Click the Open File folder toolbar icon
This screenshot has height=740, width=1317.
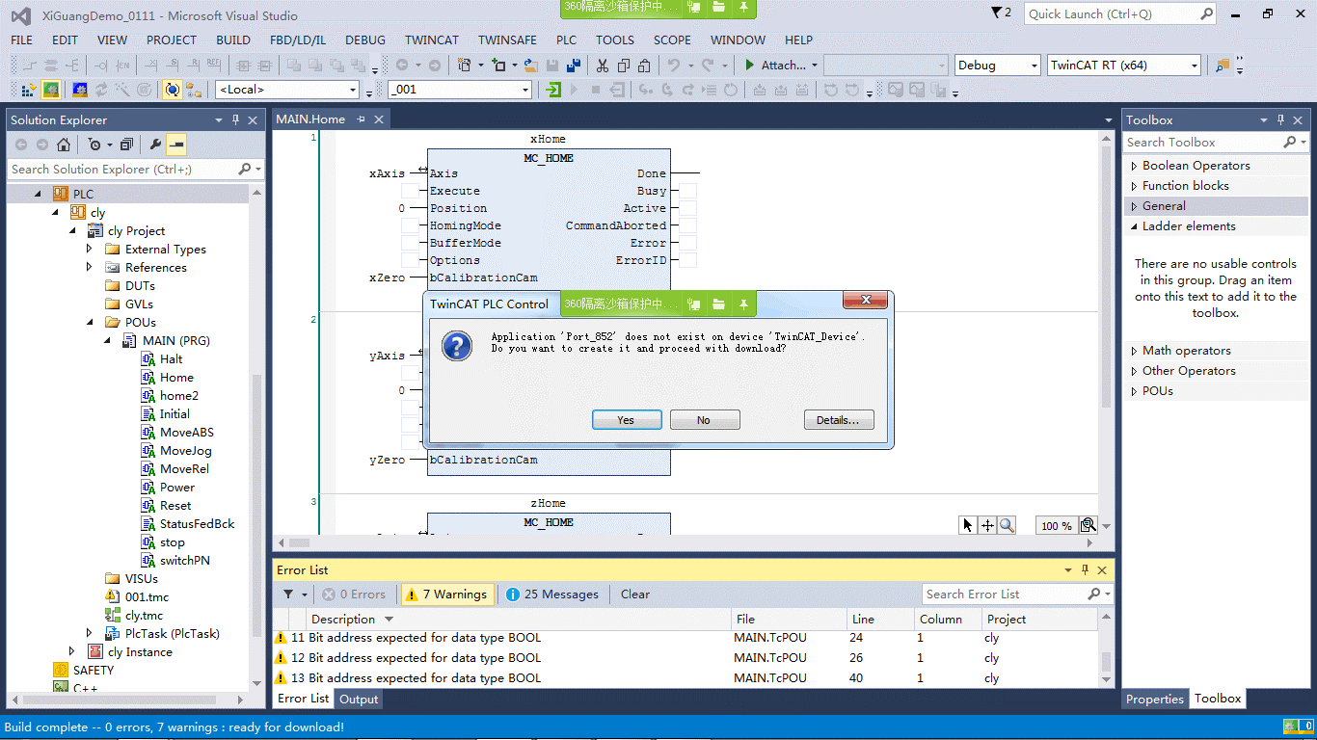tap(530, 66)
